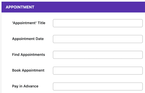Click the purple APPOINTMENT section bar
145x93 pixels.
(73, 7)
